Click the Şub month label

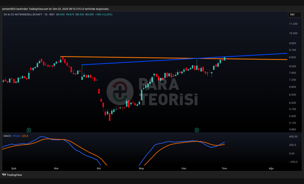tap(14, 168)
